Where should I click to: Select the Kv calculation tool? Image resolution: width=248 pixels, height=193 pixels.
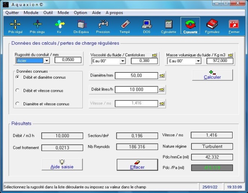click(x=60, y=26)
